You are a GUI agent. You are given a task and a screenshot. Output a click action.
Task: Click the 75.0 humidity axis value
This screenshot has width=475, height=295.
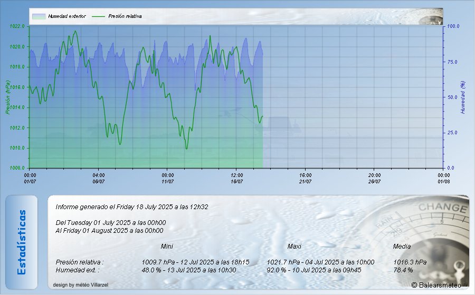coord(452,62)
